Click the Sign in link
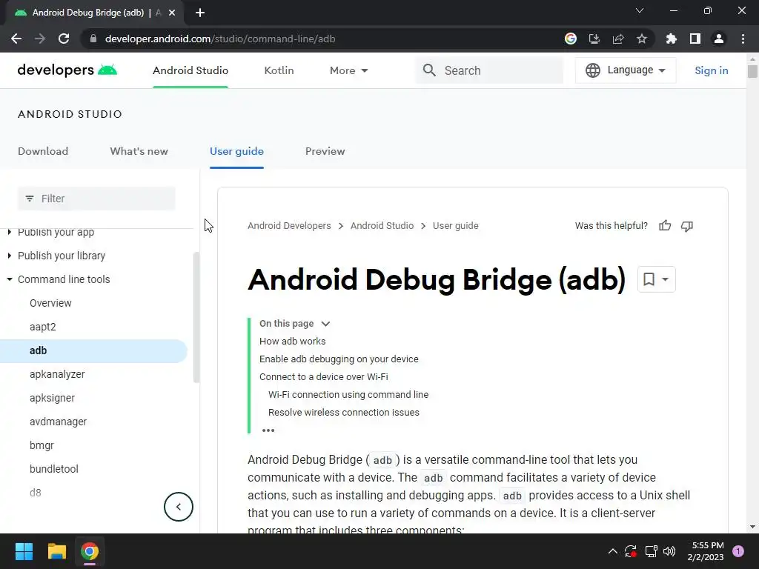 [711, 70]
